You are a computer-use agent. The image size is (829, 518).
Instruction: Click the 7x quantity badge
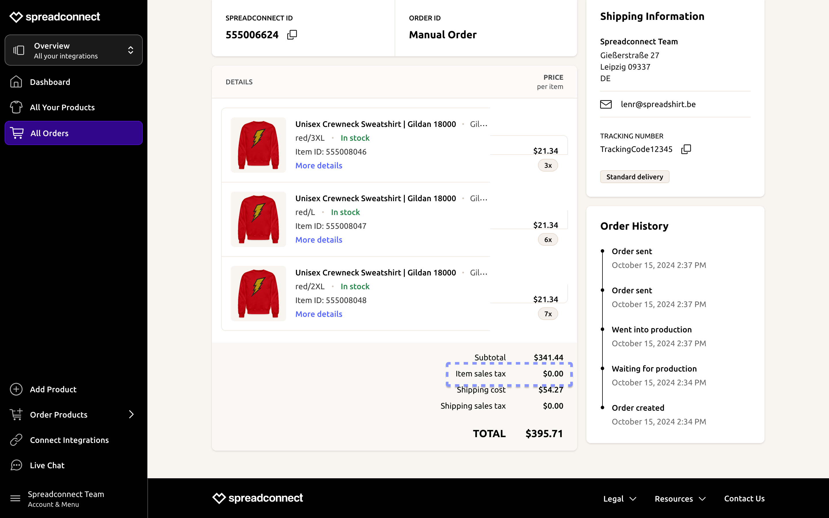click(548, 314)
